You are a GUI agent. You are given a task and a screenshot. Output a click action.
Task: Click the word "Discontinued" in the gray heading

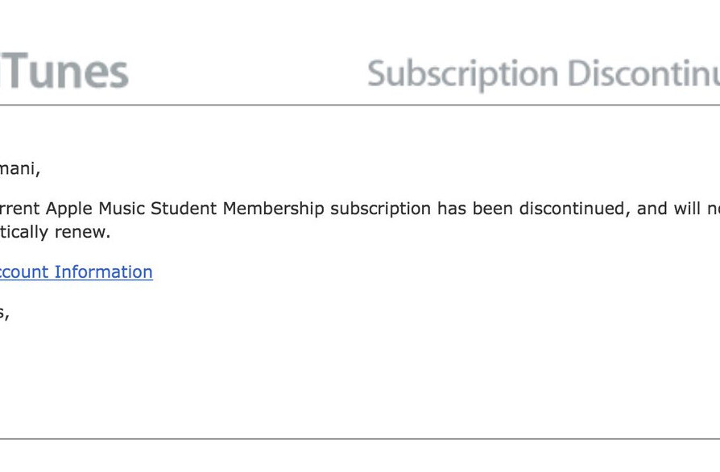point(643,73)
